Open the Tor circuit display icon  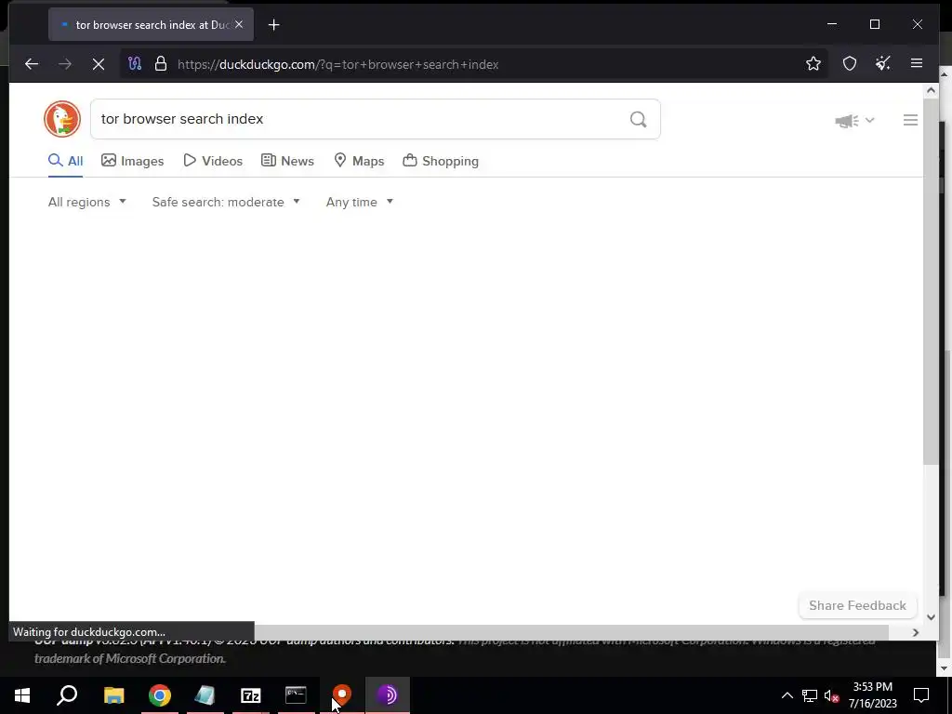pos(135,64)
